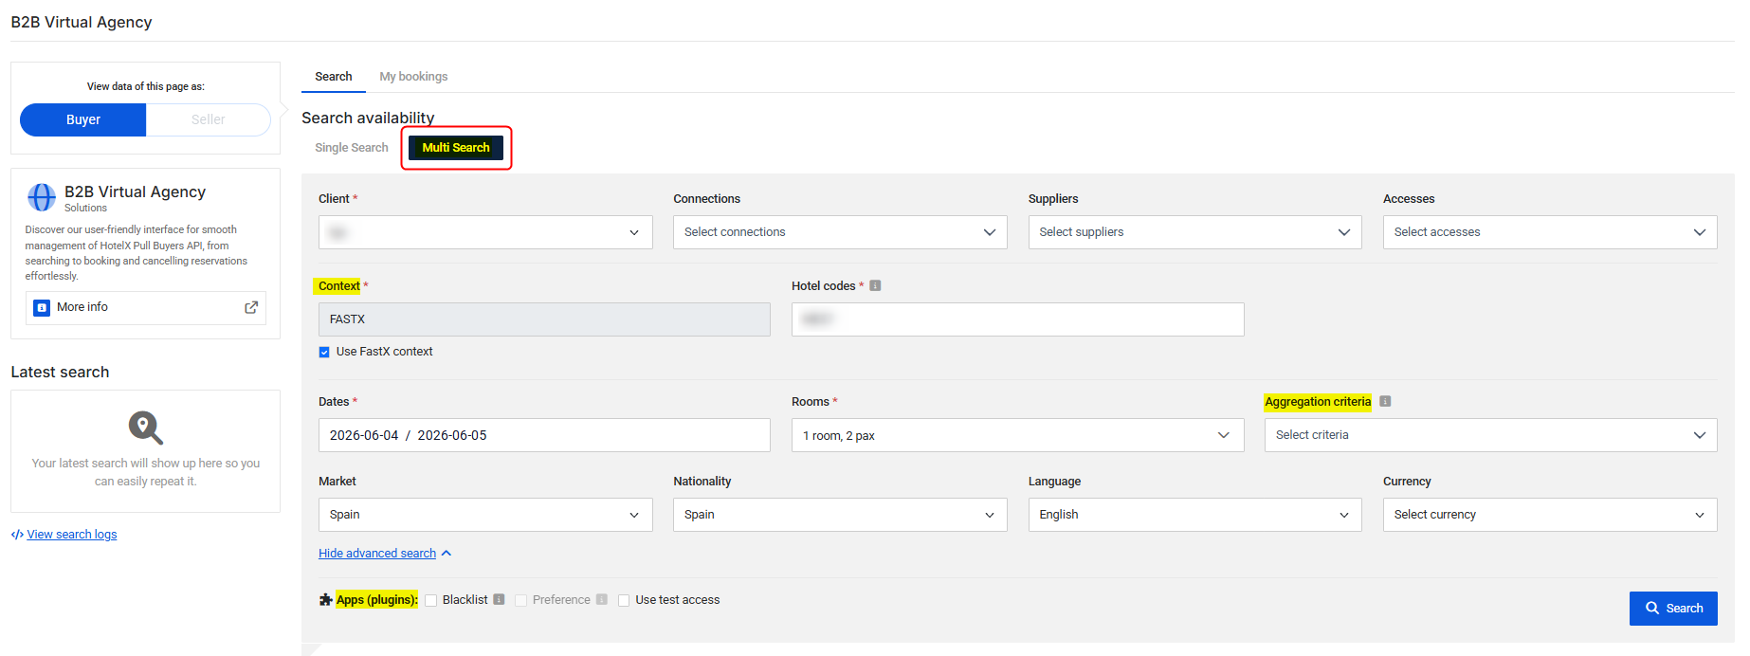Viewport: 1750px width, 656px height.
Task: Click the magnifier icon on the Search button
Action: point(1652,609)
